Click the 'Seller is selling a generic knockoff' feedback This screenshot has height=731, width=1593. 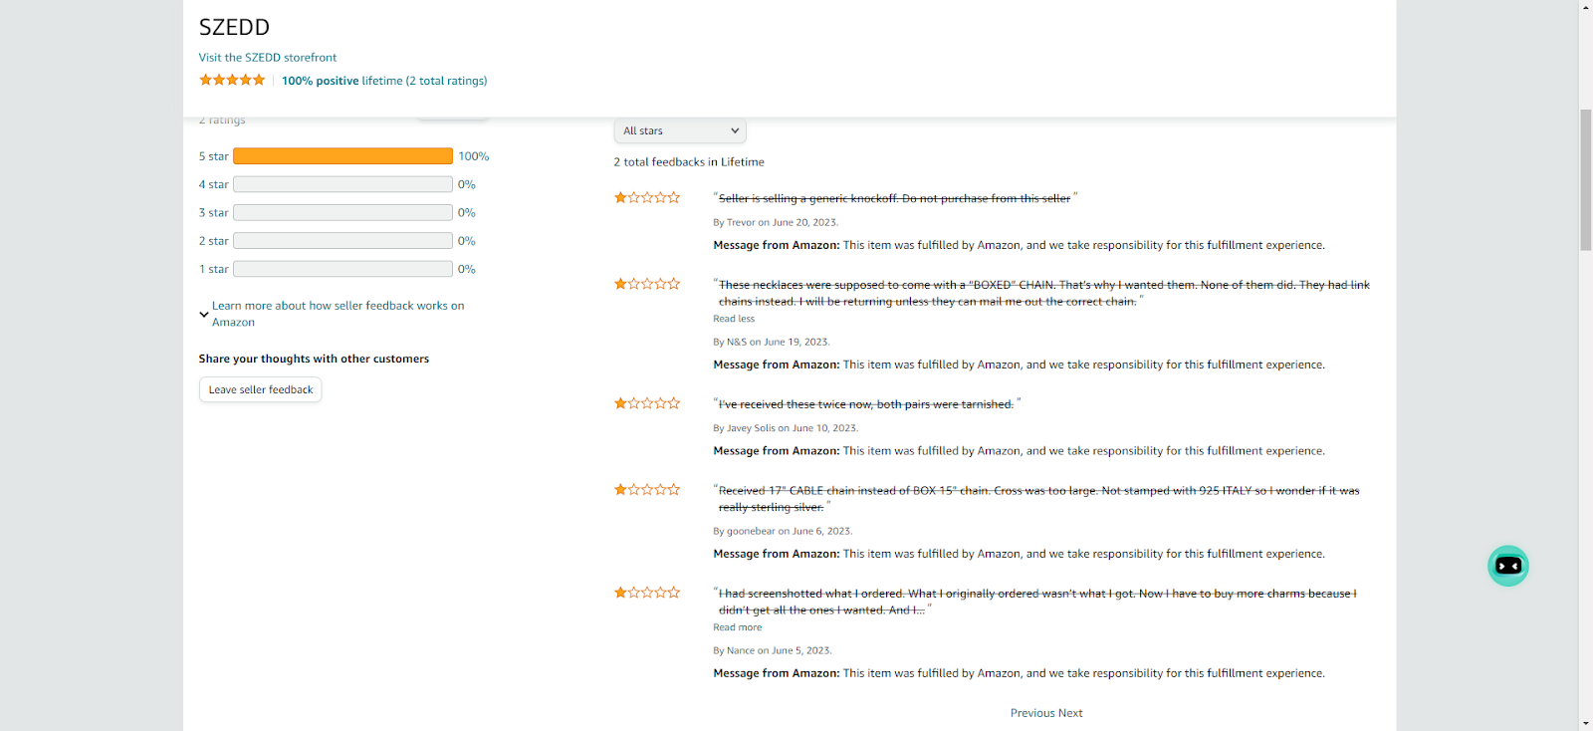pos(894,198)
